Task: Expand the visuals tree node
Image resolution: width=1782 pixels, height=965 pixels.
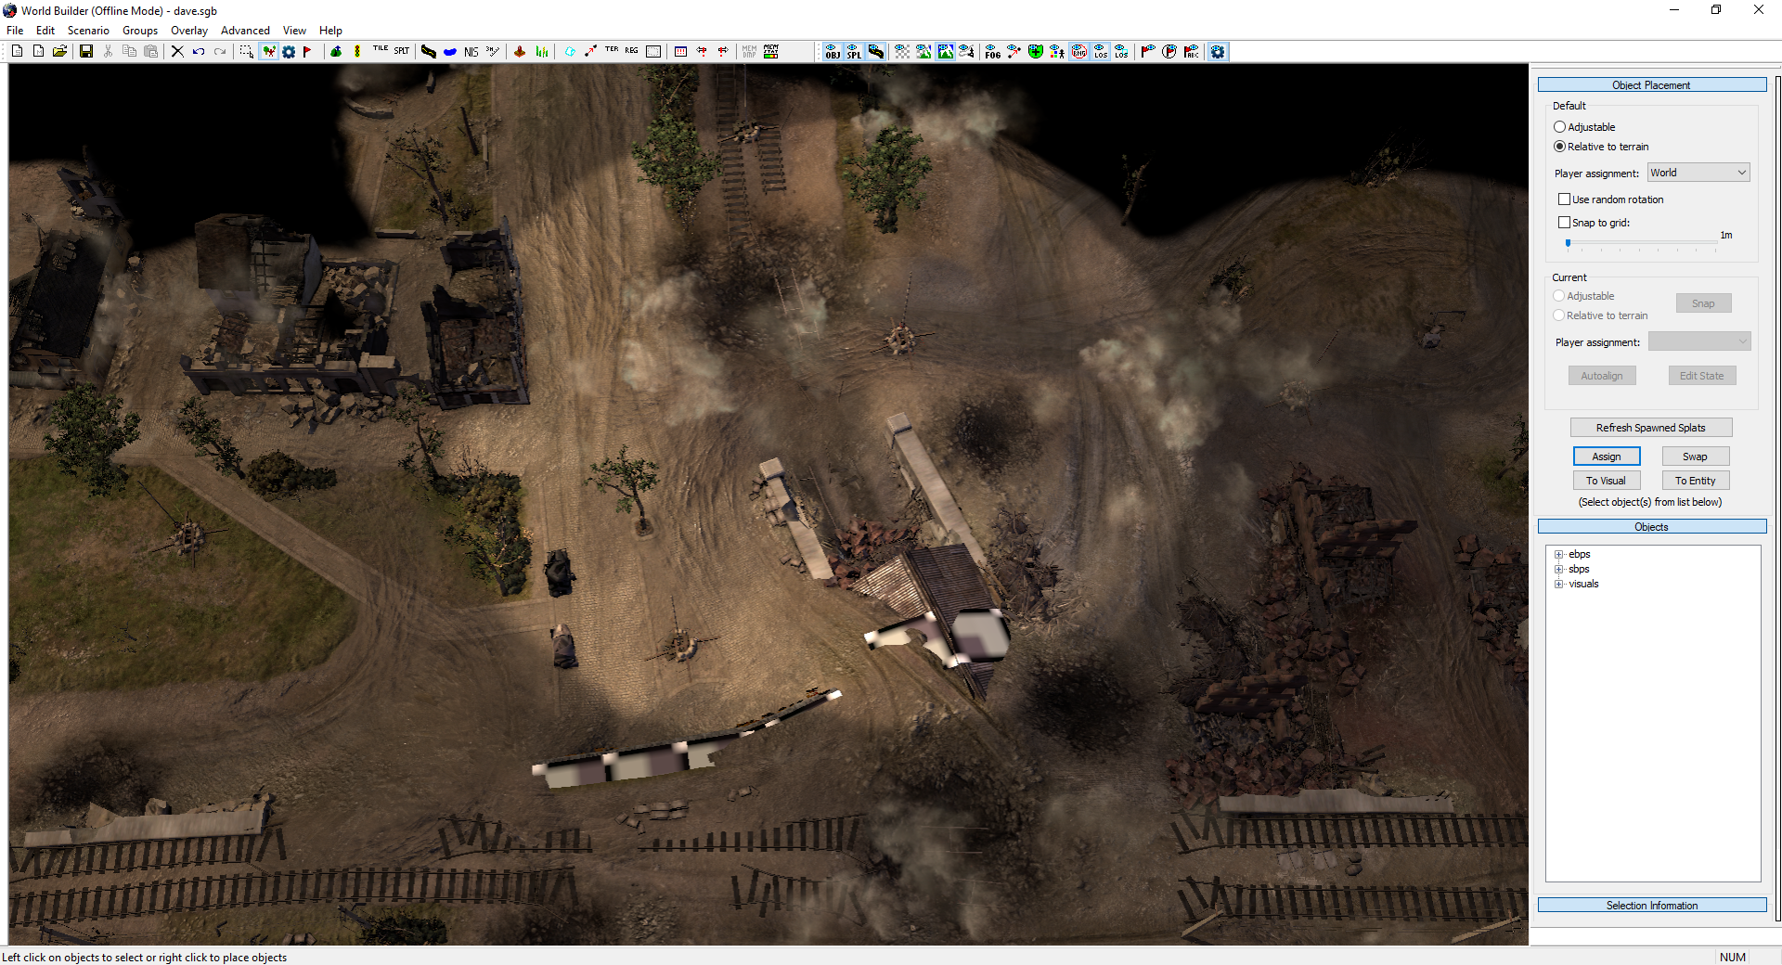Action: pyautogui.click(x=1559, y=584)
